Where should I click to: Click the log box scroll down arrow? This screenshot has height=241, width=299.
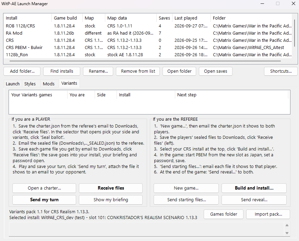(x=287, y=233)
